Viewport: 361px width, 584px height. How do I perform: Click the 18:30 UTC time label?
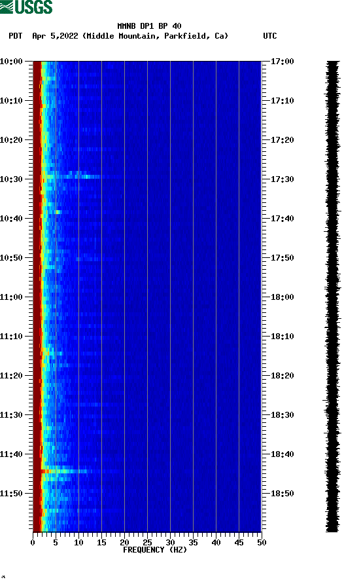282,415
